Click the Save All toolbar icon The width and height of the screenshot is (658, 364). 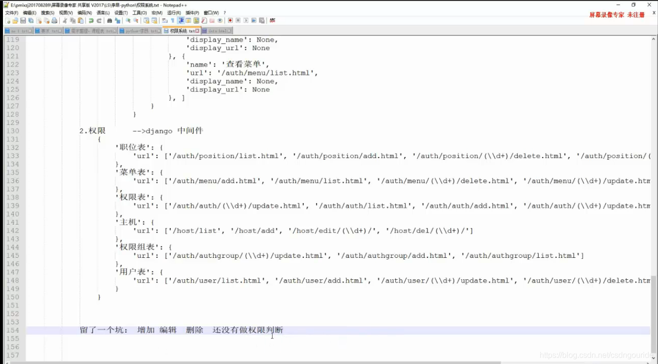point(31,21)
